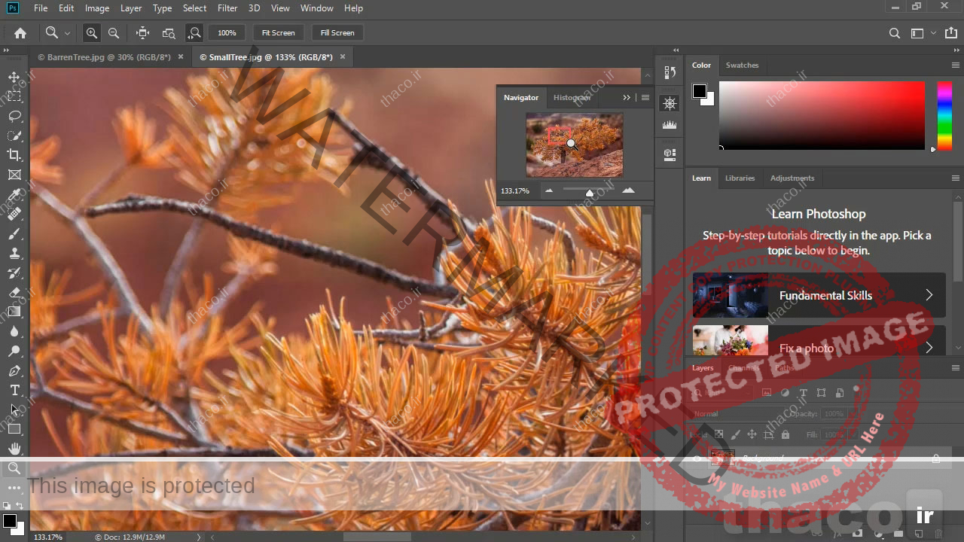Click the Fill Screen button
Image resolution: width=964 pixels, height=542 pixels.
pos(337,33)
